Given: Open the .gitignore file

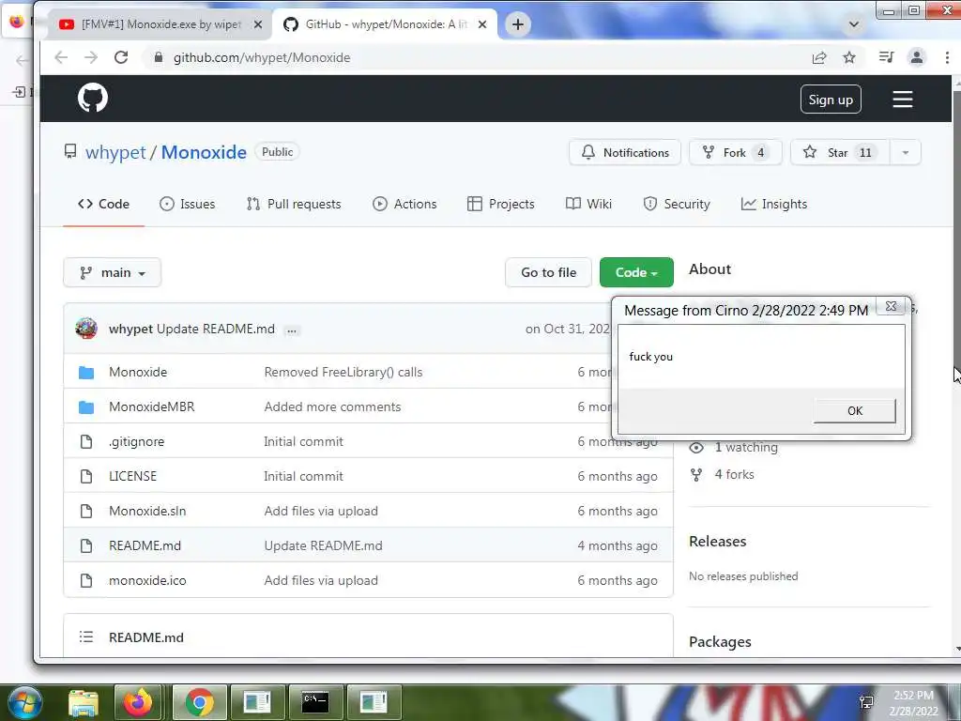Looking at the screenshot, I should [136, 441].
